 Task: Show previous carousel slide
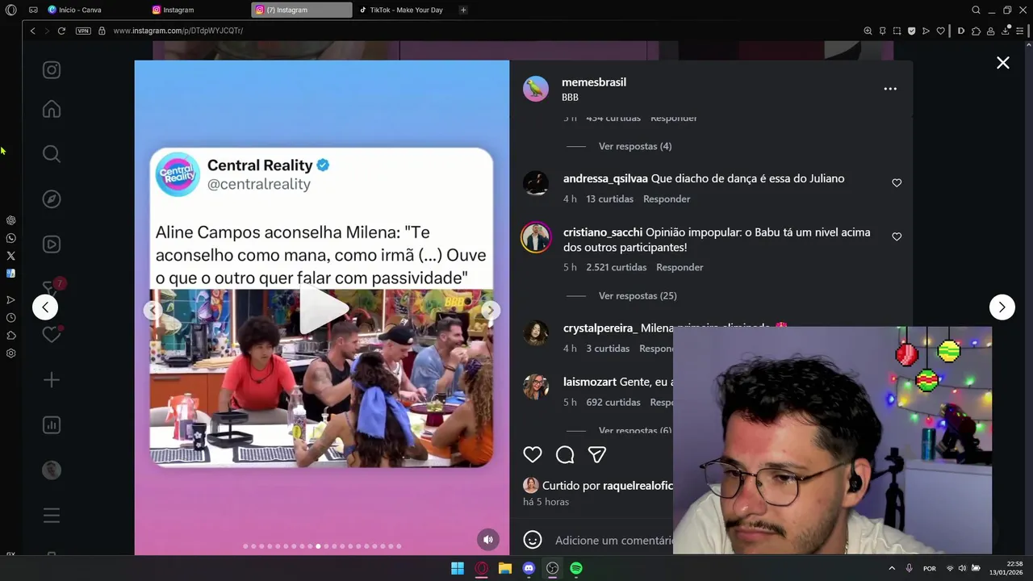tap(153, 310)
